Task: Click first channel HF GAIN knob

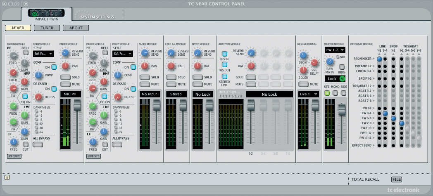Action: (x=25, y=63)
